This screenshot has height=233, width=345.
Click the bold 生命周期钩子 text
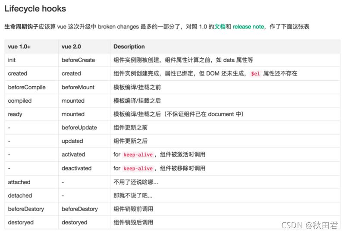pos(21,27)
